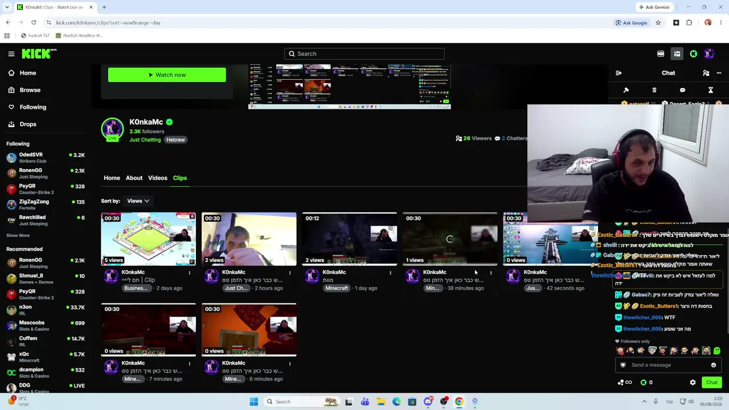
Task: Open chat settings gear icon
Action: tap(693, 383)
